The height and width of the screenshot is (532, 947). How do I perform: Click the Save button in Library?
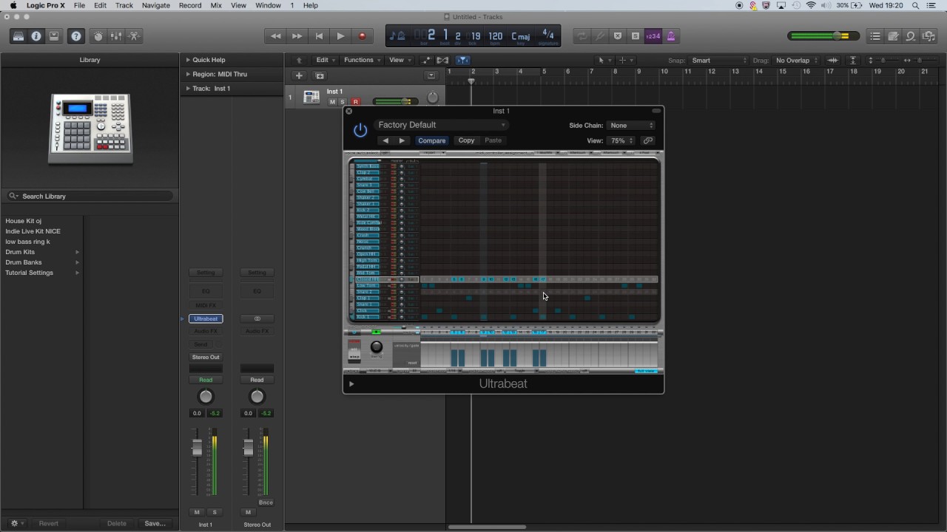(x=155, y=523)
